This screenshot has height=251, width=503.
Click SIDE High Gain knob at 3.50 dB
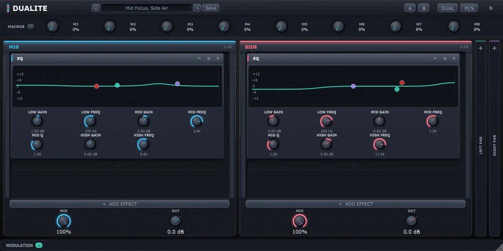[326, 144]
